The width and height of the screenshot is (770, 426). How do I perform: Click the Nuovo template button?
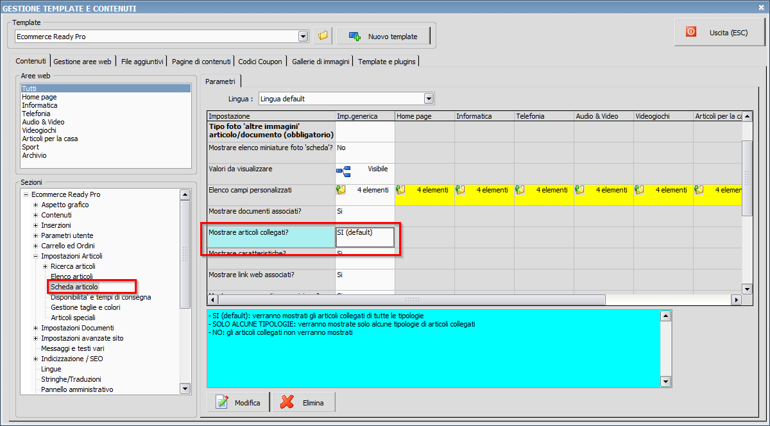coord(383,37)
